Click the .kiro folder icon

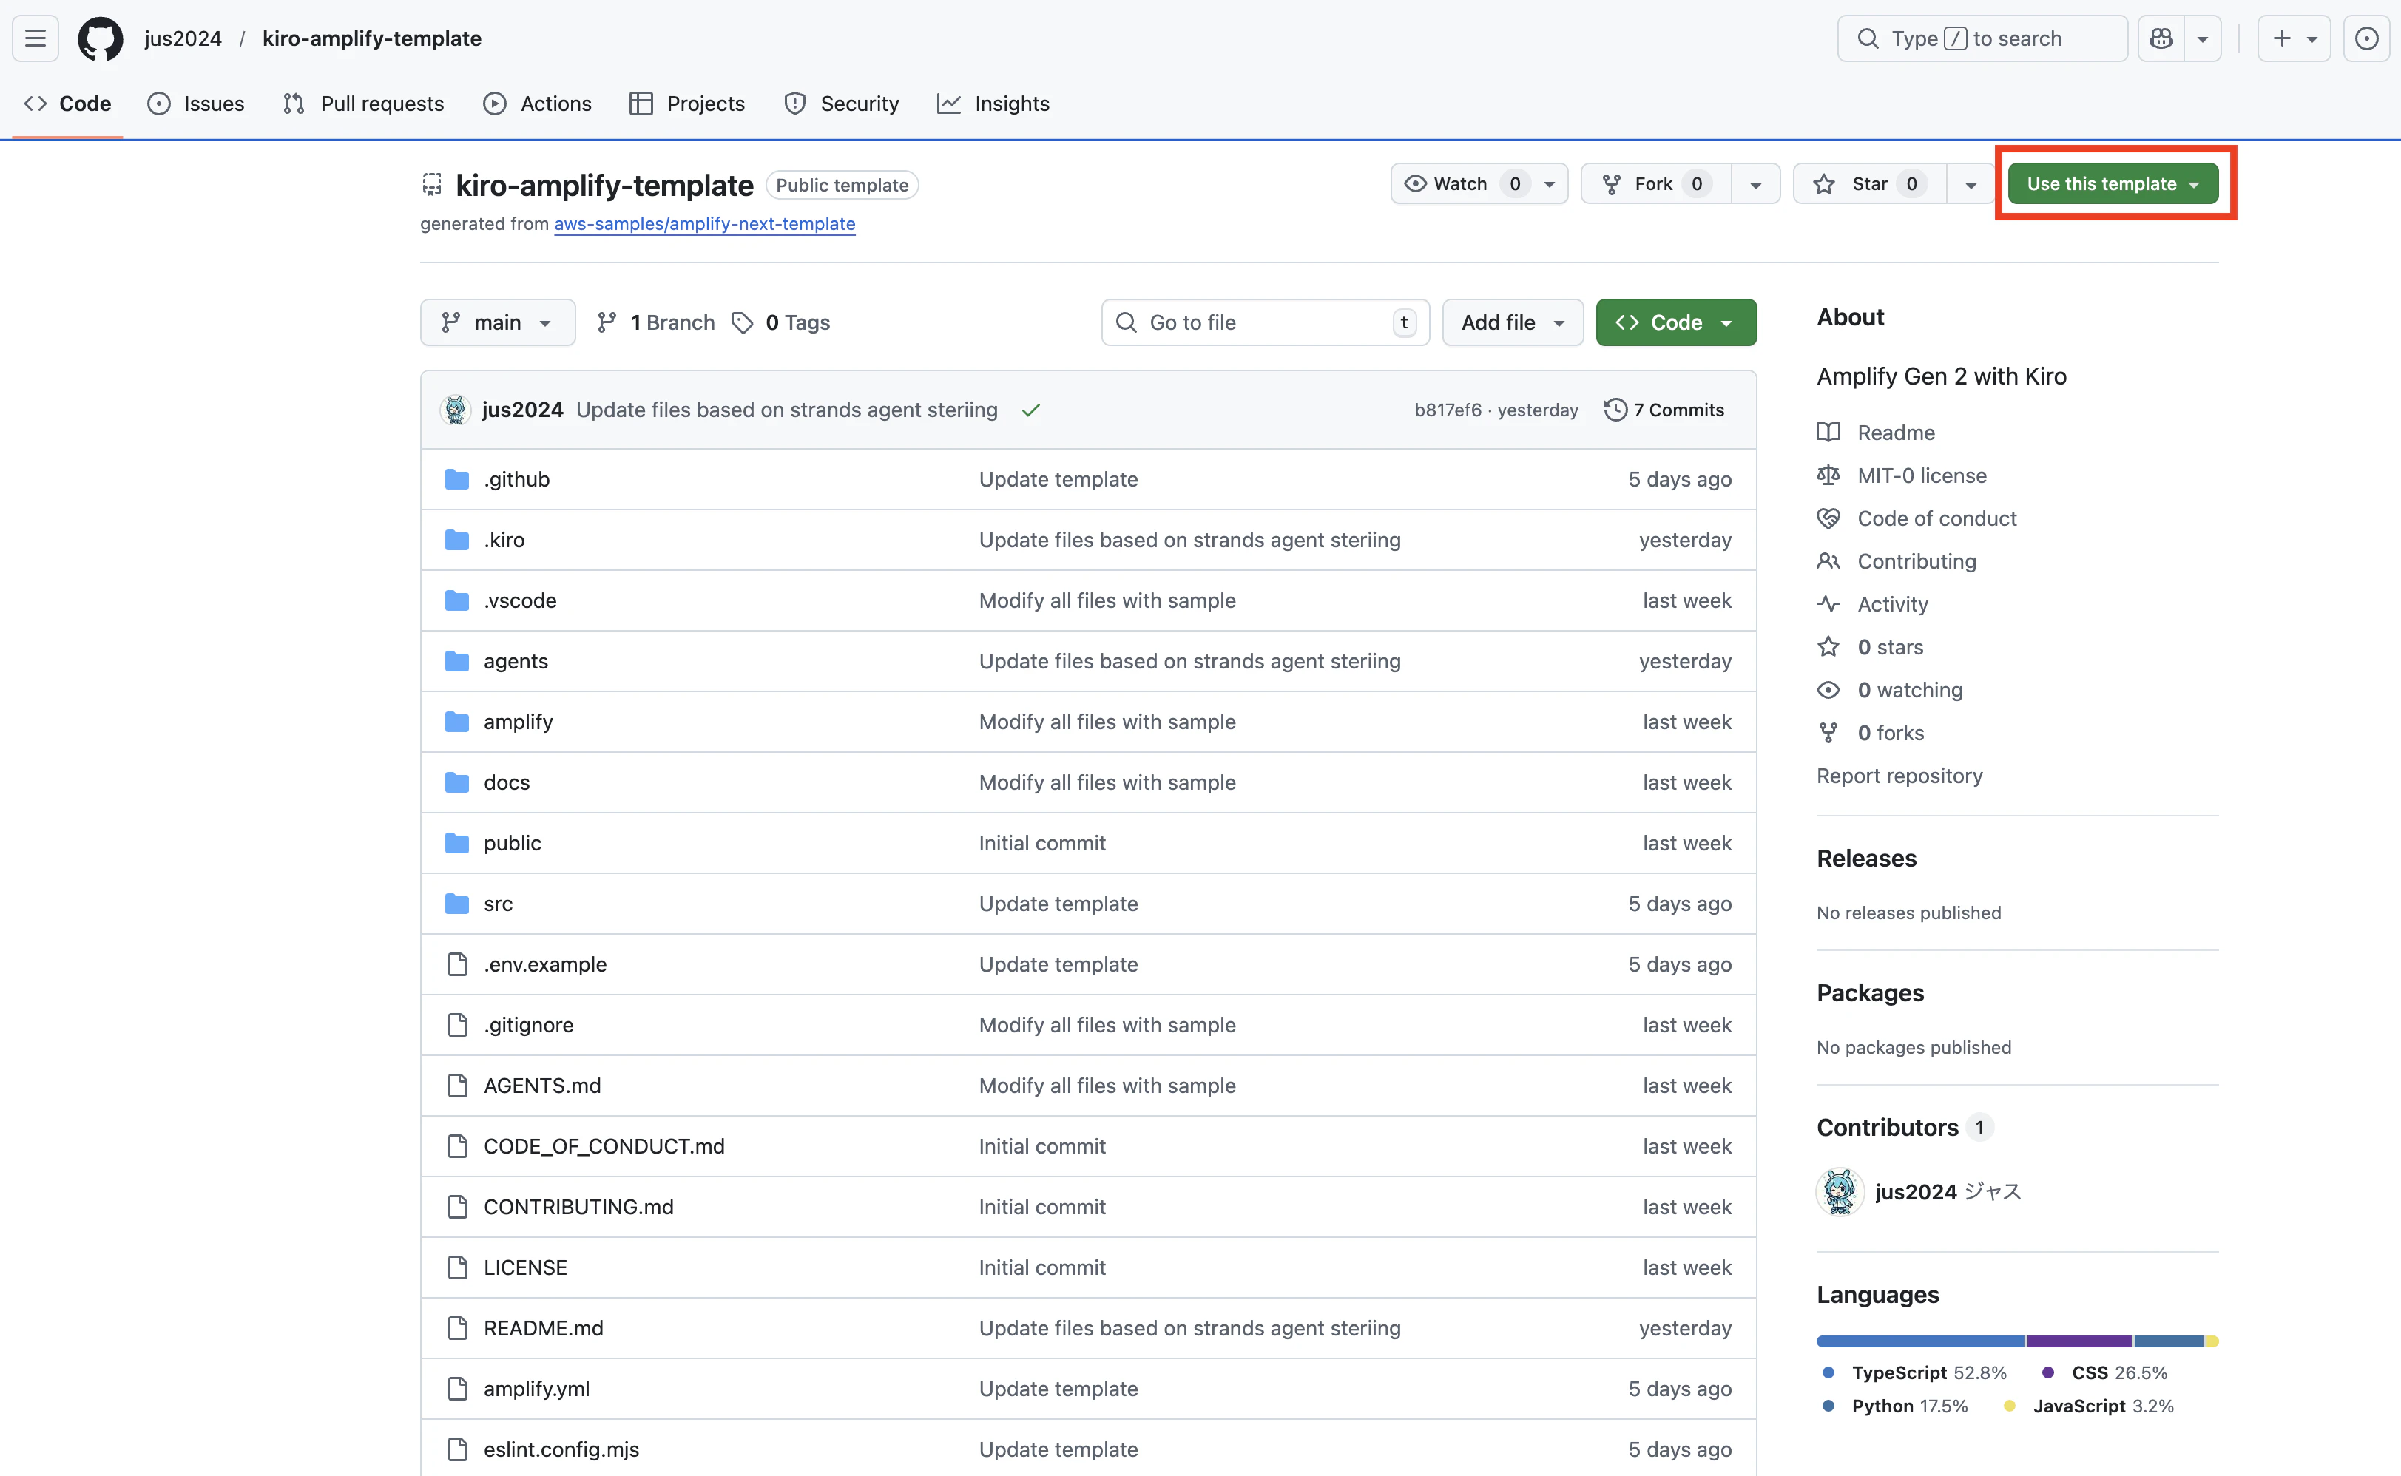[456, 539]
